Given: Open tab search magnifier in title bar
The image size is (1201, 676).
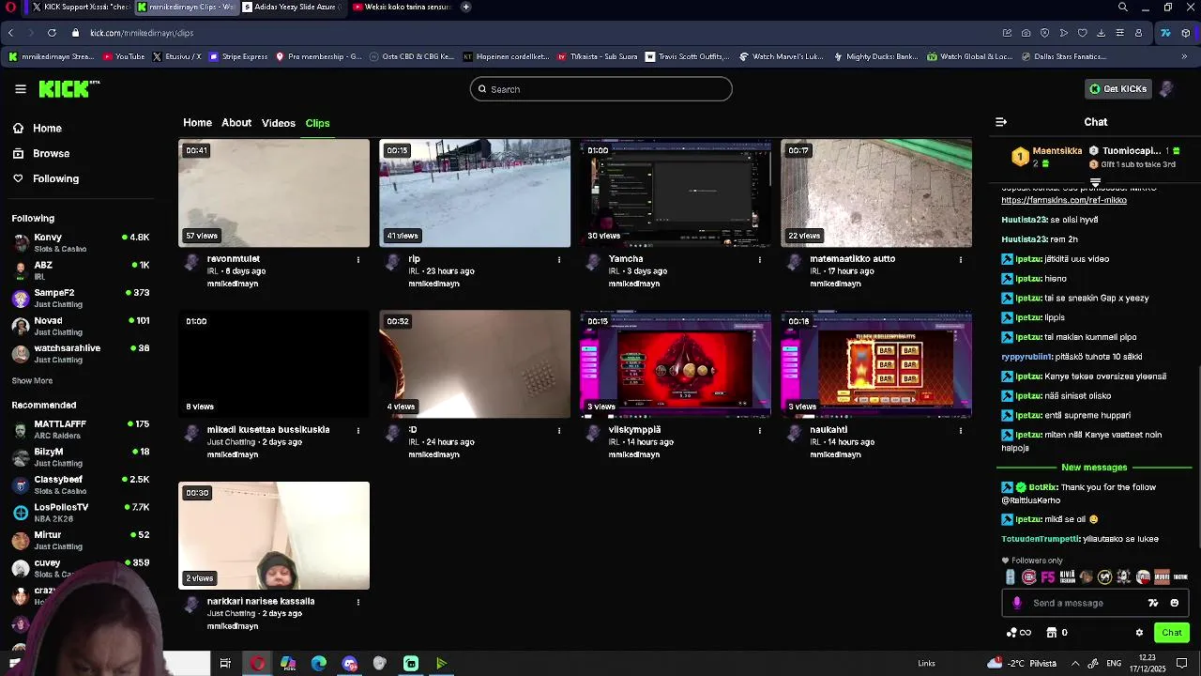Looking at the screenshot, I should [x=1123, y=7].
